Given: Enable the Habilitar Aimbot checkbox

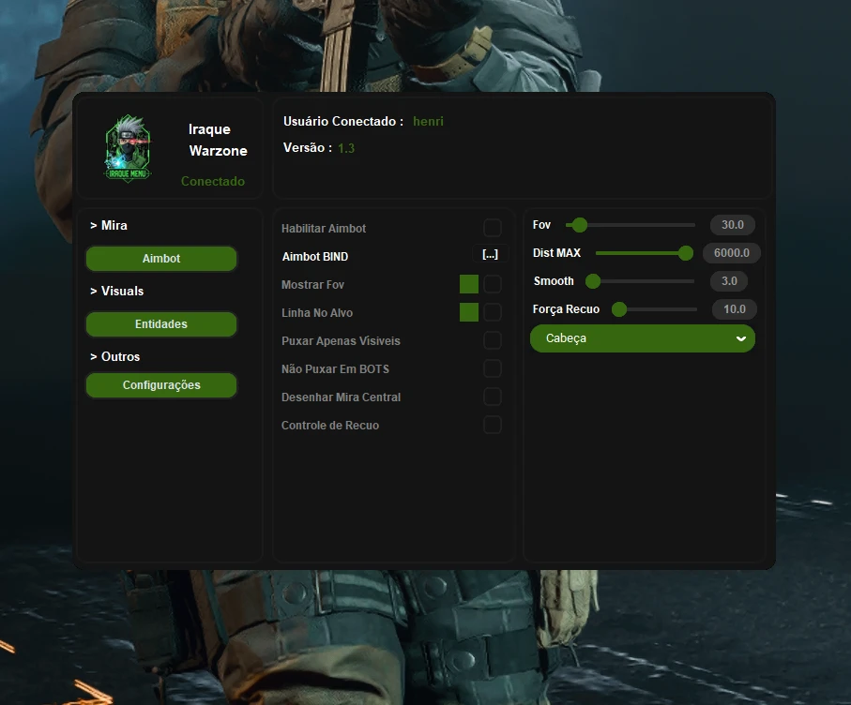Looking at the screenshot, I should coord(493,228).
